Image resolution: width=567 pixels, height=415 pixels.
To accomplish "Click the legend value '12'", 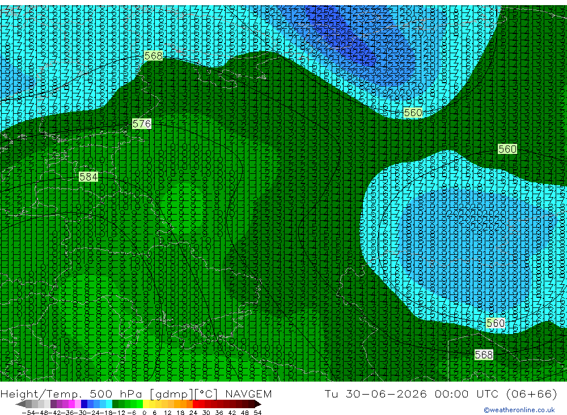I will coord(168,413).
